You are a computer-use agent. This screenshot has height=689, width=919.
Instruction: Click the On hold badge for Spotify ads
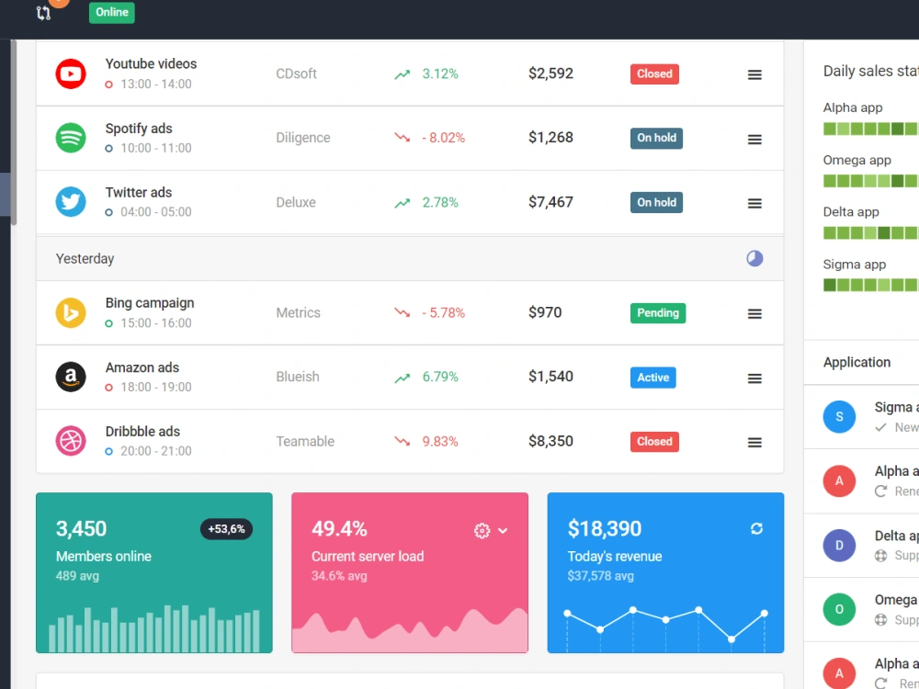(x=656, y=139)
